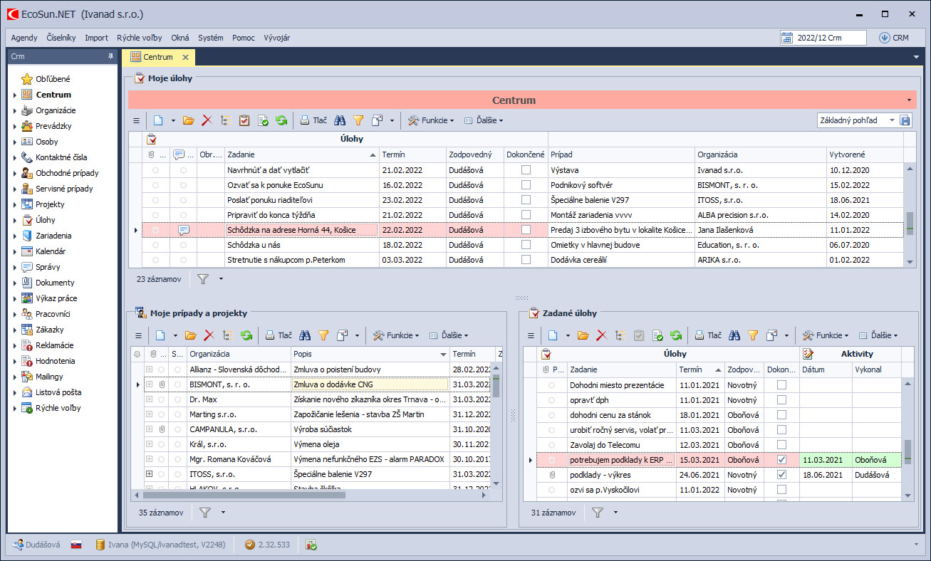This screenshot has width=931, height=561.
Task: Open the Základný pohľad view dropdown
Action: coord(892,121)
